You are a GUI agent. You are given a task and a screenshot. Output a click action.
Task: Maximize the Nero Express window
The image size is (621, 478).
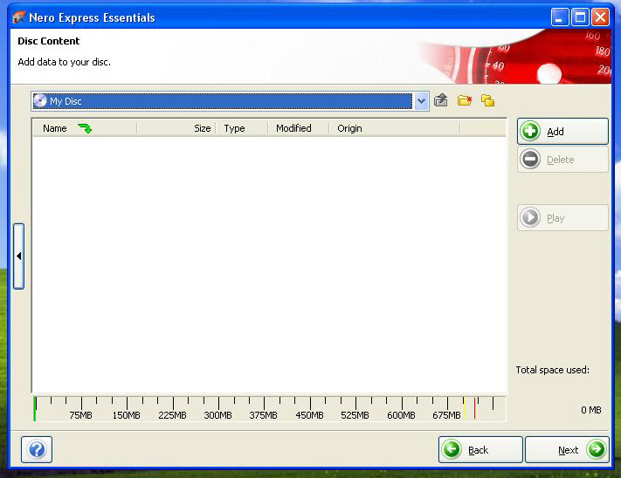click(x=580, y=17)
